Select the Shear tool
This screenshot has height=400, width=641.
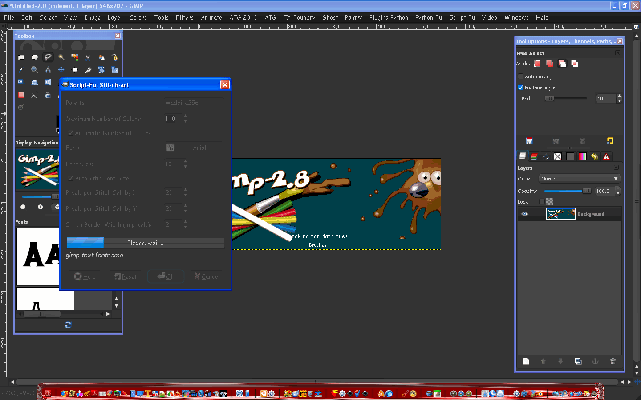[21, 82]
